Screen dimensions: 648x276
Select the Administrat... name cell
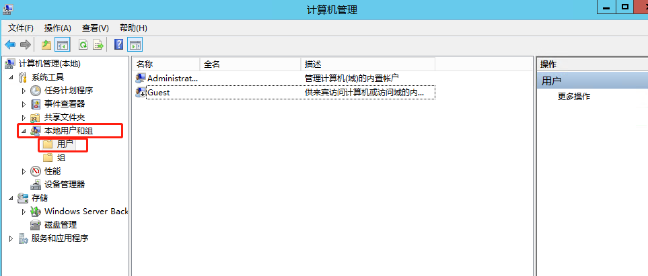[173, 78]
